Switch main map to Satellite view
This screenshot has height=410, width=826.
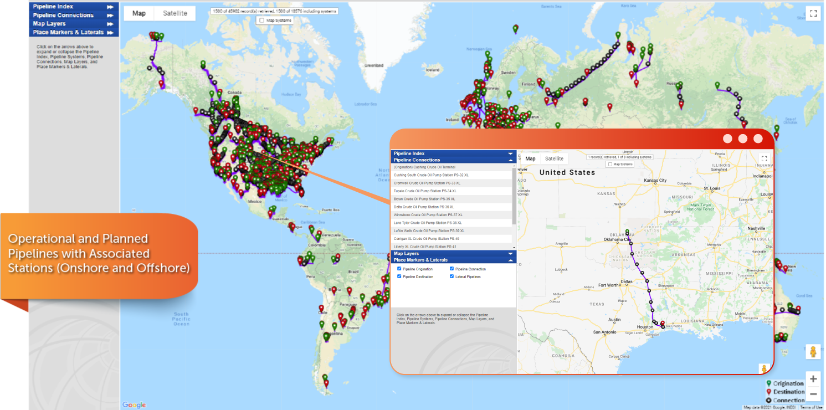click(x=175, y=13)
